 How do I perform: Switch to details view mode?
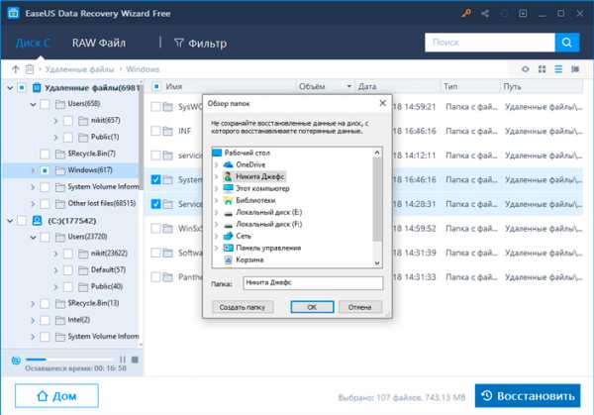coord(575,69)
